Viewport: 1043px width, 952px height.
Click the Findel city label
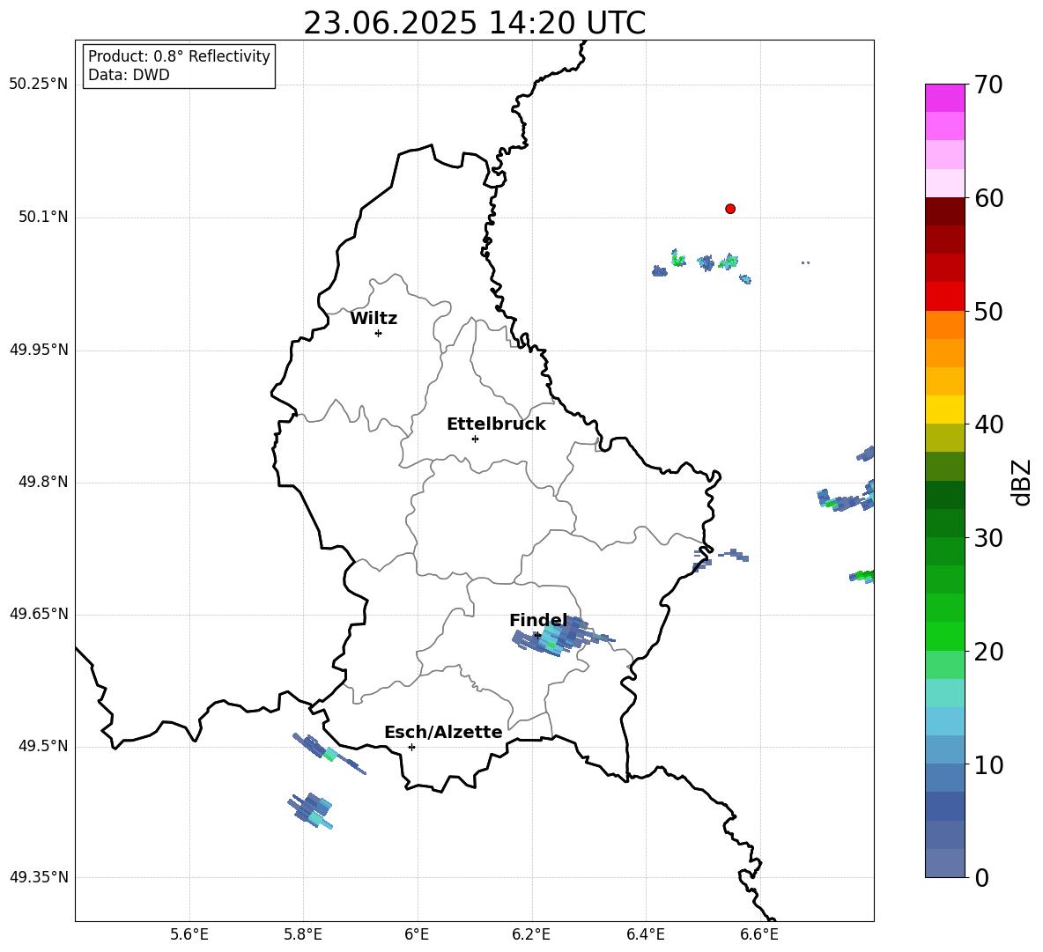538,620
